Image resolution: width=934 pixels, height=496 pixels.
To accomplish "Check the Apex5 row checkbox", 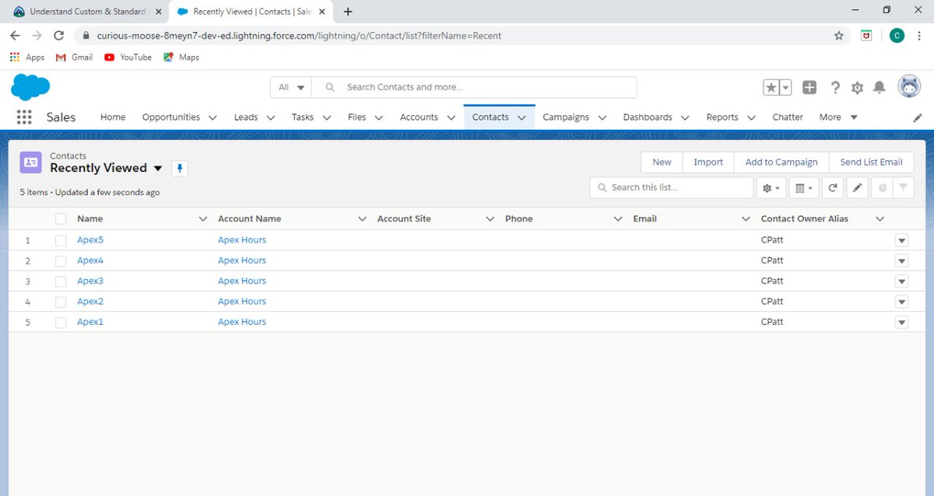I will [61, 240].
